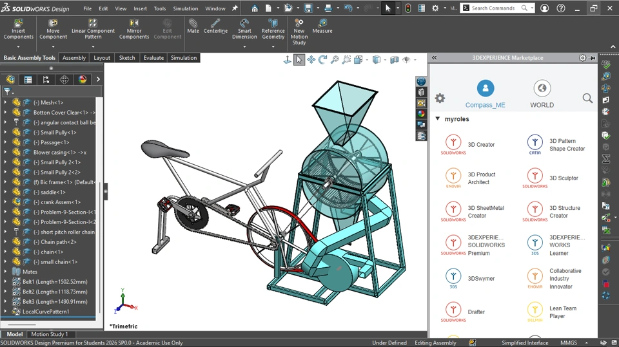The image size is (619, 347).
Task: Open Marketplace settings gear icon
Action: [x=440, y=98]
